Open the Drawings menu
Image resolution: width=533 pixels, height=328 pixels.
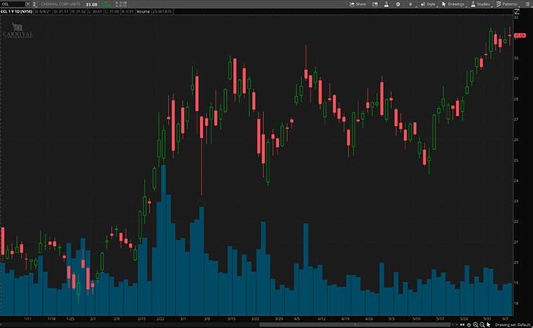454,4
